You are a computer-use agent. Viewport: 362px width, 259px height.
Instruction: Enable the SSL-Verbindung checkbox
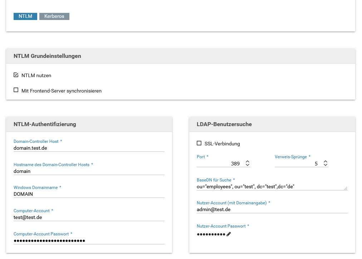(199, 143)
